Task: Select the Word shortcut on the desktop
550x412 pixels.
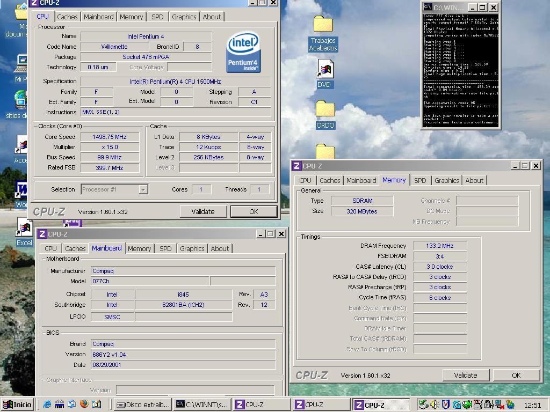Action: pyautogui.click(x=21, y=194)
